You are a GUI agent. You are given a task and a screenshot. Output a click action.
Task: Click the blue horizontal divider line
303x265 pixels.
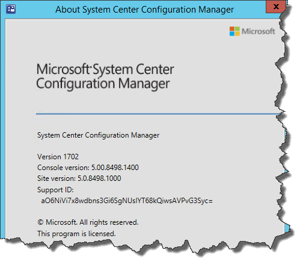(x=158, y=114)
